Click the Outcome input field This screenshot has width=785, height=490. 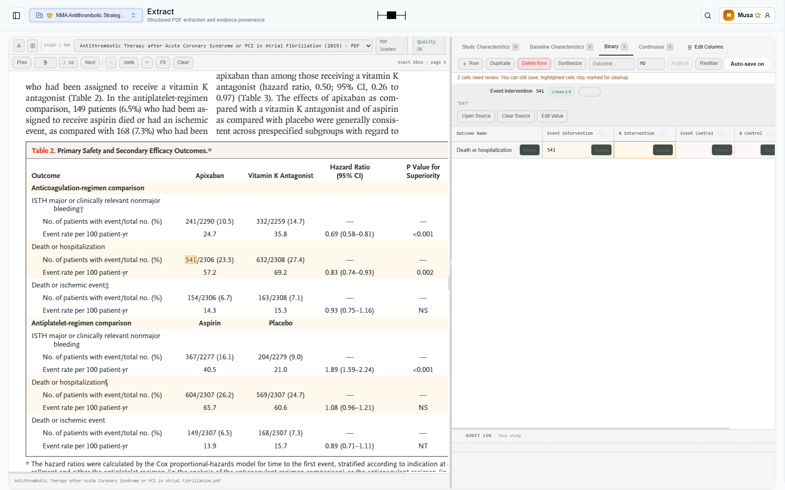pyautogui.click(x=612, y=64)
